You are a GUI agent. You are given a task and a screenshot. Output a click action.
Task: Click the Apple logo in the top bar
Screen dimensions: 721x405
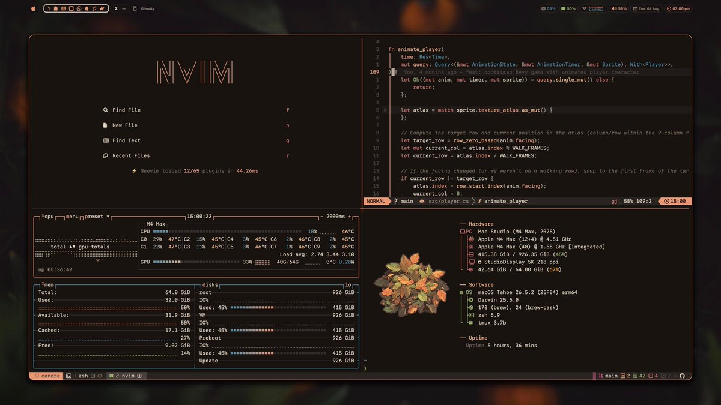pyautogui.click(x=33, y=8)
